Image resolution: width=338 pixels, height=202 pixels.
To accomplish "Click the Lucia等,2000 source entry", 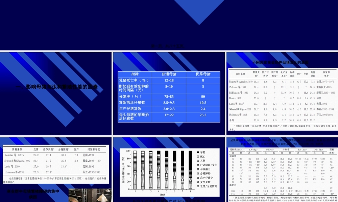I will click(14, 166).
